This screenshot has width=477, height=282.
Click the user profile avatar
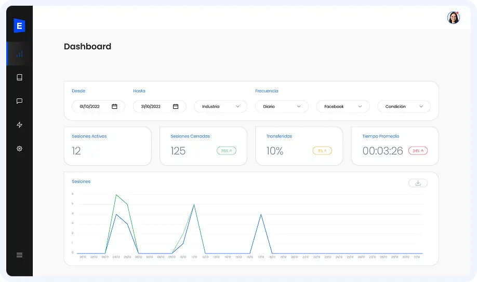coord(453,18)
